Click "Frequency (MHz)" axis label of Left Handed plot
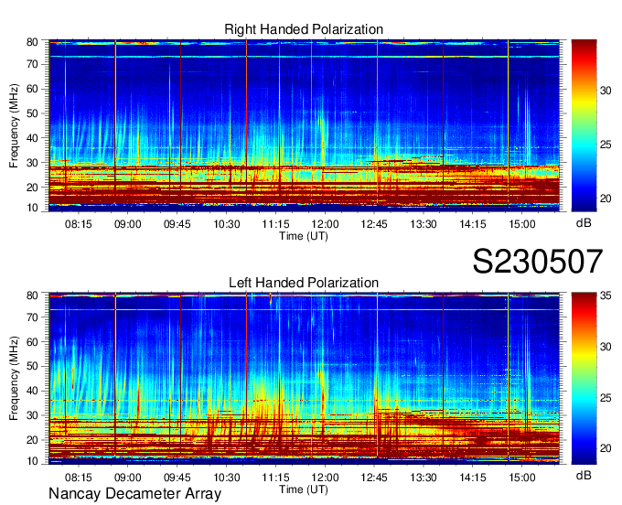The height and width of the screenshot is (505, 622). (14, 379)
